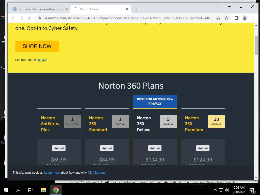Screen dimensions: 260x195
Task: Select Annual on Norton 360 Standard
Action: [x=107, y=148]
